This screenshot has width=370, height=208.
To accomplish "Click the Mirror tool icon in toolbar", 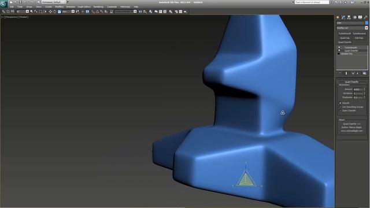I will coord(140,12).
